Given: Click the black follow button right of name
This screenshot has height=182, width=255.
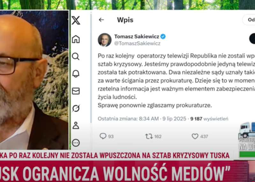Looking at the screenshot, I should [x=252, y=39].
